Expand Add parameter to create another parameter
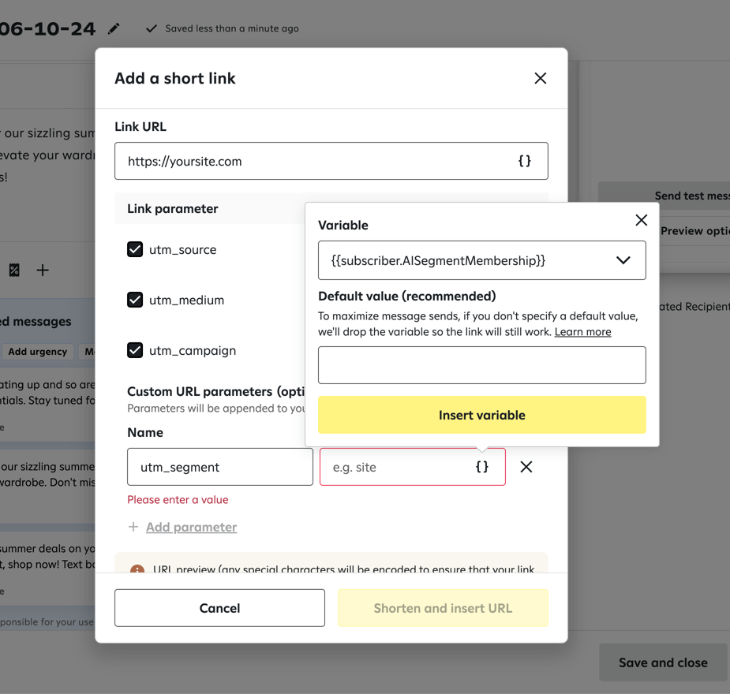The image size is (730, 694). pos(182,527)
